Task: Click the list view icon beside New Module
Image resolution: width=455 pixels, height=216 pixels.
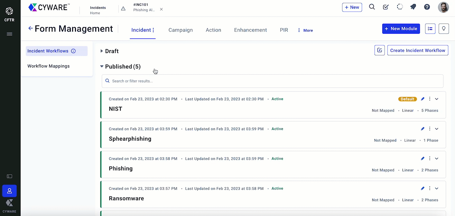Action: 430,29
